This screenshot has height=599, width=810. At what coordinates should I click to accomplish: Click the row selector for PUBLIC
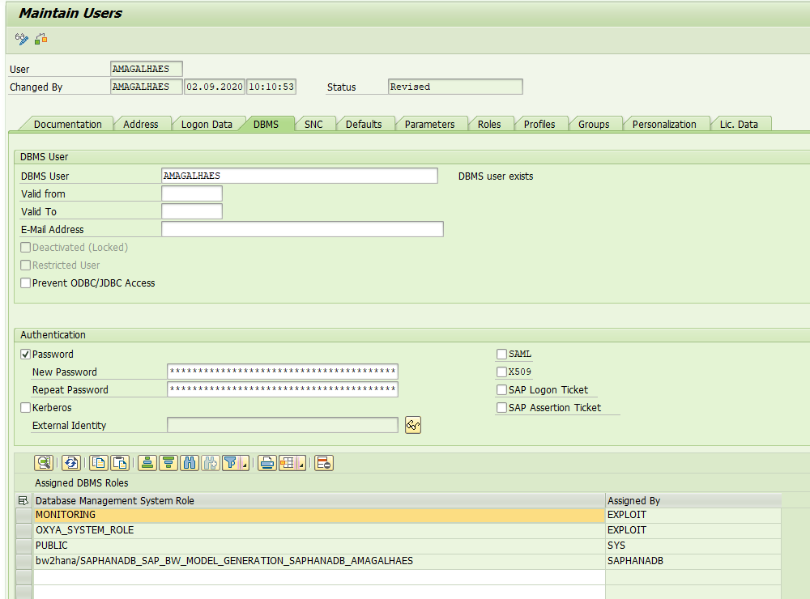click(23, 546)
